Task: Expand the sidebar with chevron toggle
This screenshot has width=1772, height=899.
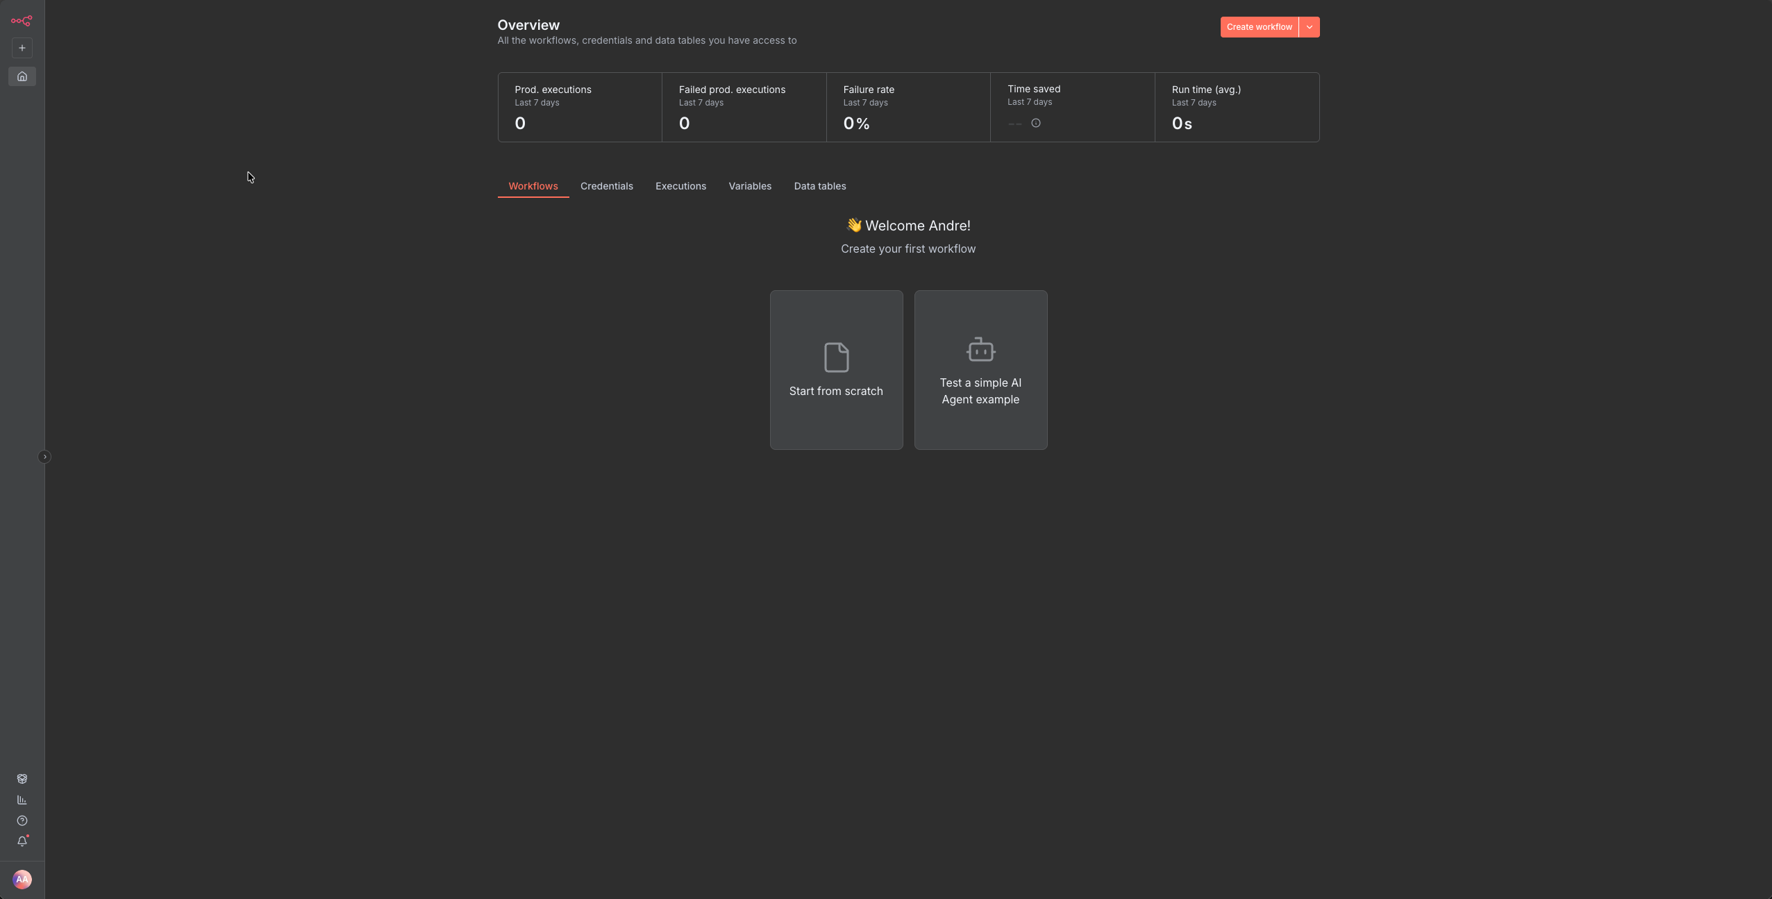Action: [44, 457]
